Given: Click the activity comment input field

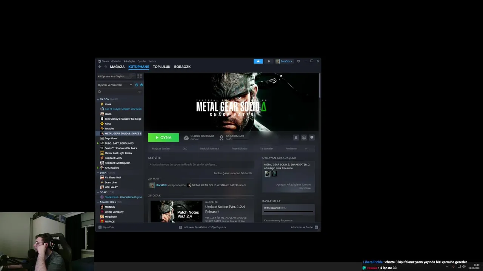Looking at the screenshot, I should (201, 164).
